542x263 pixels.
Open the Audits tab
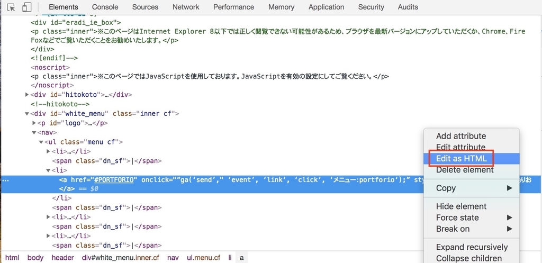pos(408,7)
